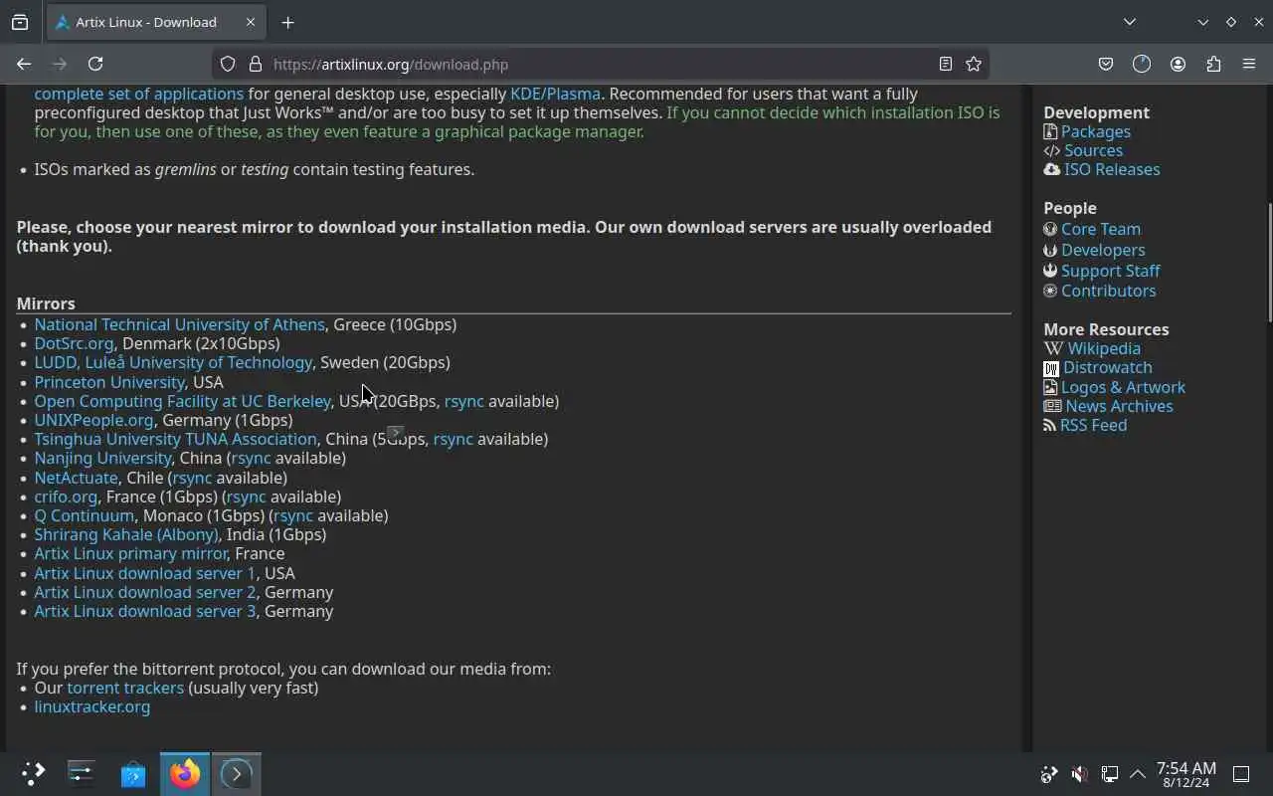1273x796 pixels.
Task: Open the list all tabs dropdown
Action: [x=1130, y=22]
